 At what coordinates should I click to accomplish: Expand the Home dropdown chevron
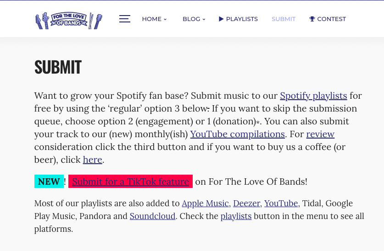[x=165, y=19]
